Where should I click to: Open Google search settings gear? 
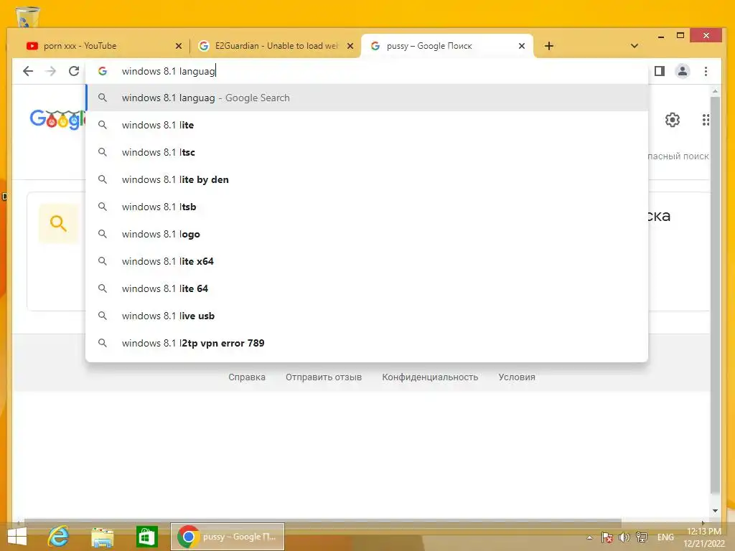(x=672, y=120)
